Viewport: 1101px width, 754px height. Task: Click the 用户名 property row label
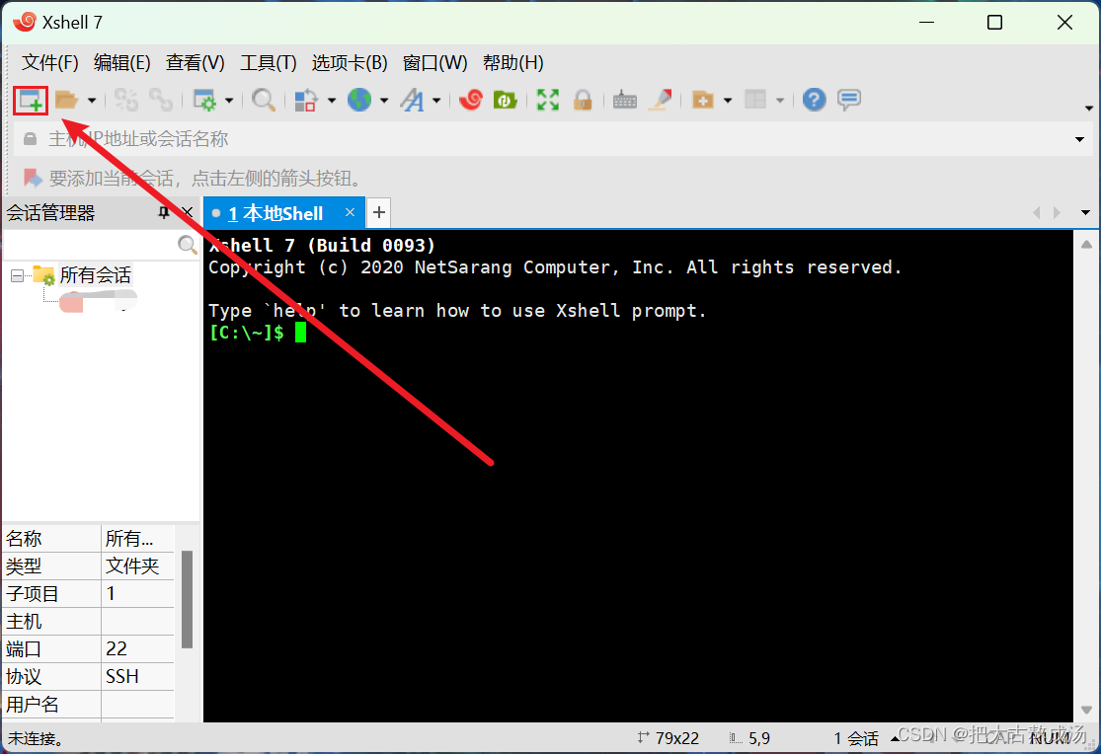[33, 704]
